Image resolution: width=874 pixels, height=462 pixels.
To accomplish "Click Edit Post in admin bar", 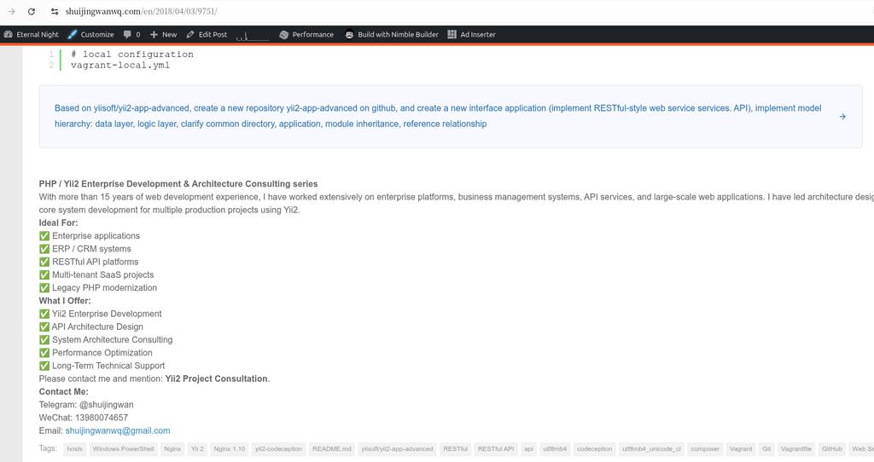I will [207, 34].
